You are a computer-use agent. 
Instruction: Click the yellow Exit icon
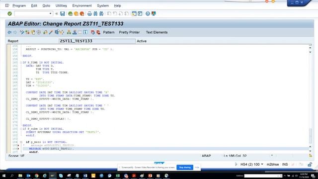pyautogui.click(x=76, y=13)
